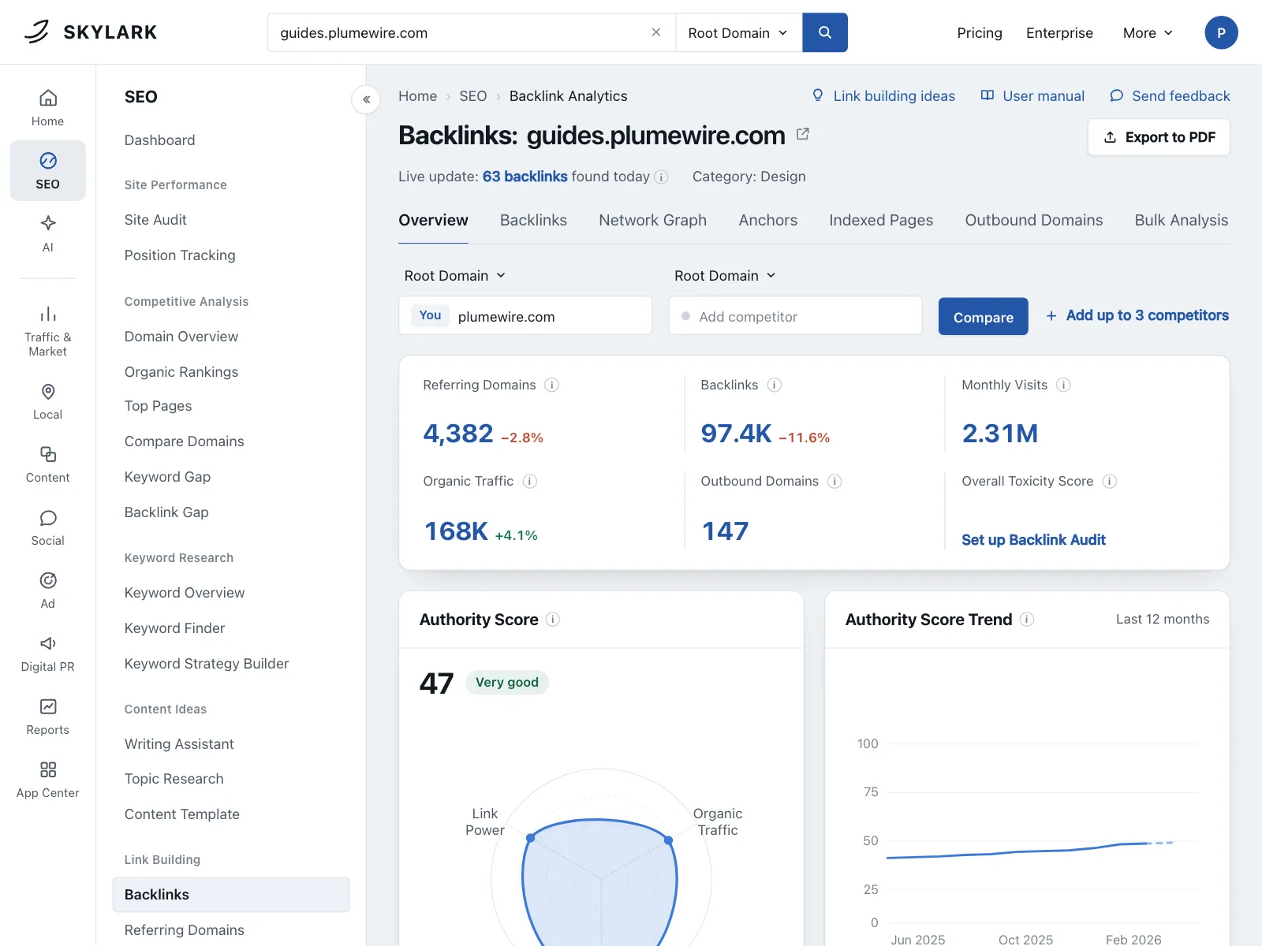Viewport: 1262px width, 946px height.
Task: Click SEO in the breadcrumb
Action: click(473, 96)
